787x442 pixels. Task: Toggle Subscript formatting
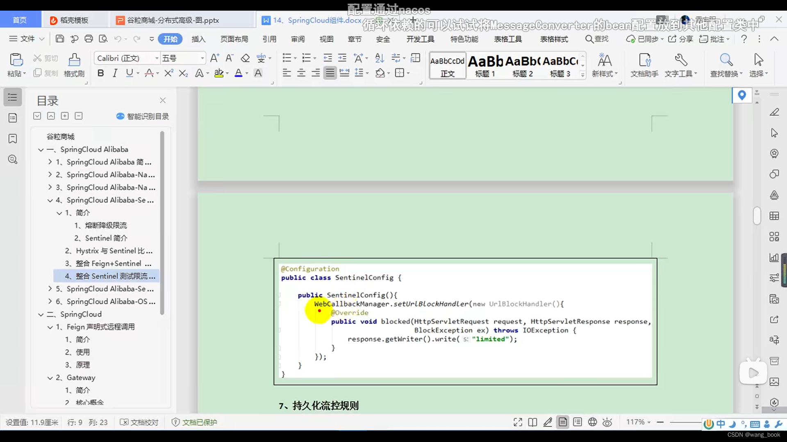click(x=183, y=73)
